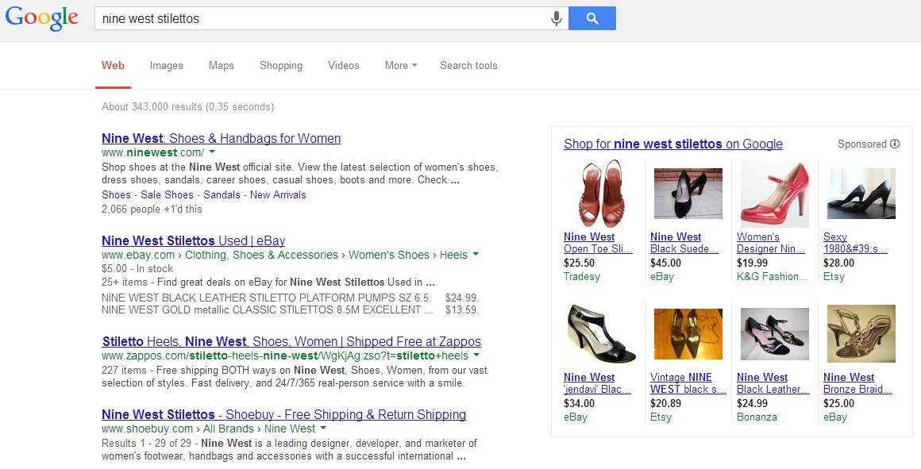Open Stiletto Heels Zappos result title
The width and height of the screenshot is (921, 469).
tap(291, 341)
